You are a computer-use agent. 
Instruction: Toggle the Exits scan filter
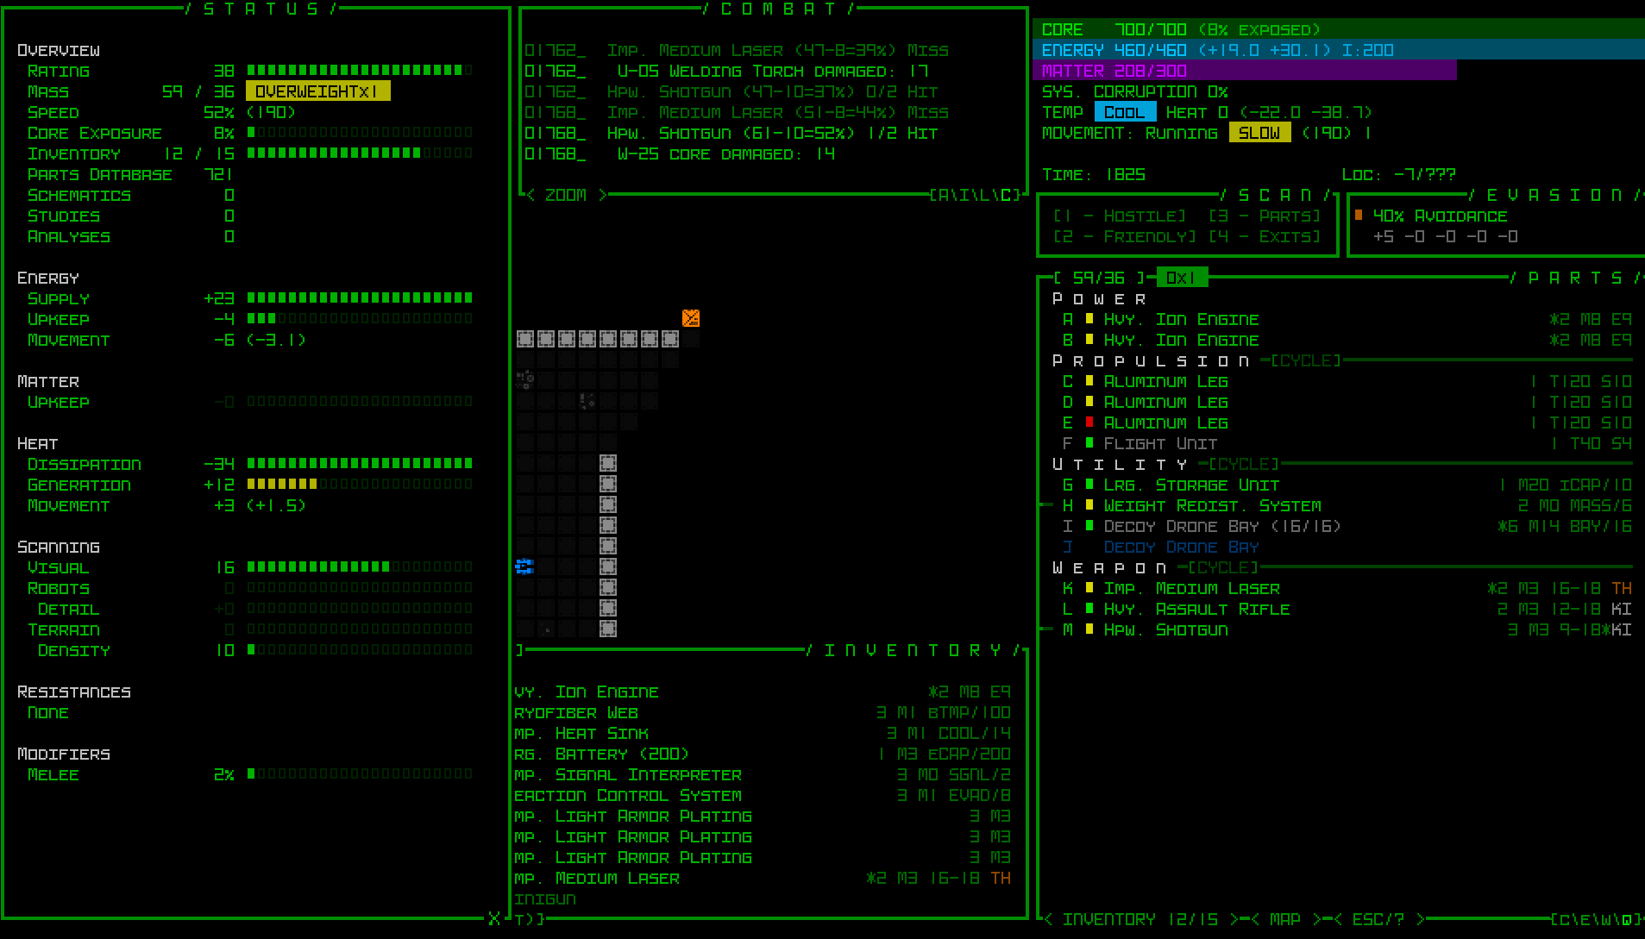(1265, 236)
